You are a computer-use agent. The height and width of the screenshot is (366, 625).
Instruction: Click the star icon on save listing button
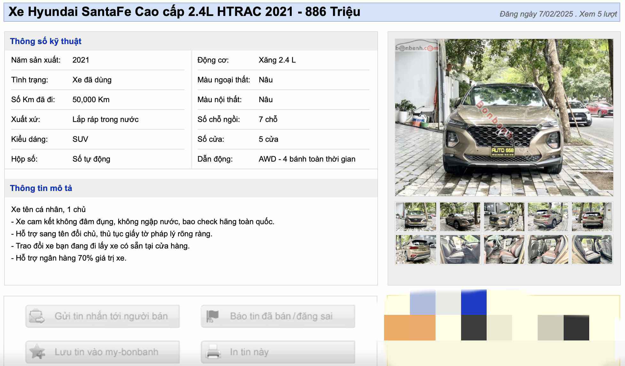pos(37,352)
